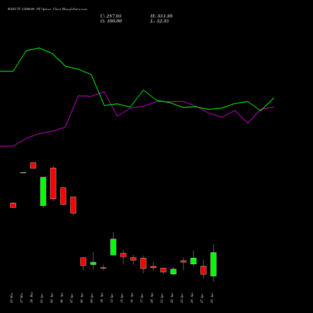
Task: Click the MARUTI option chart title text
Action: [x=47, y=9]
